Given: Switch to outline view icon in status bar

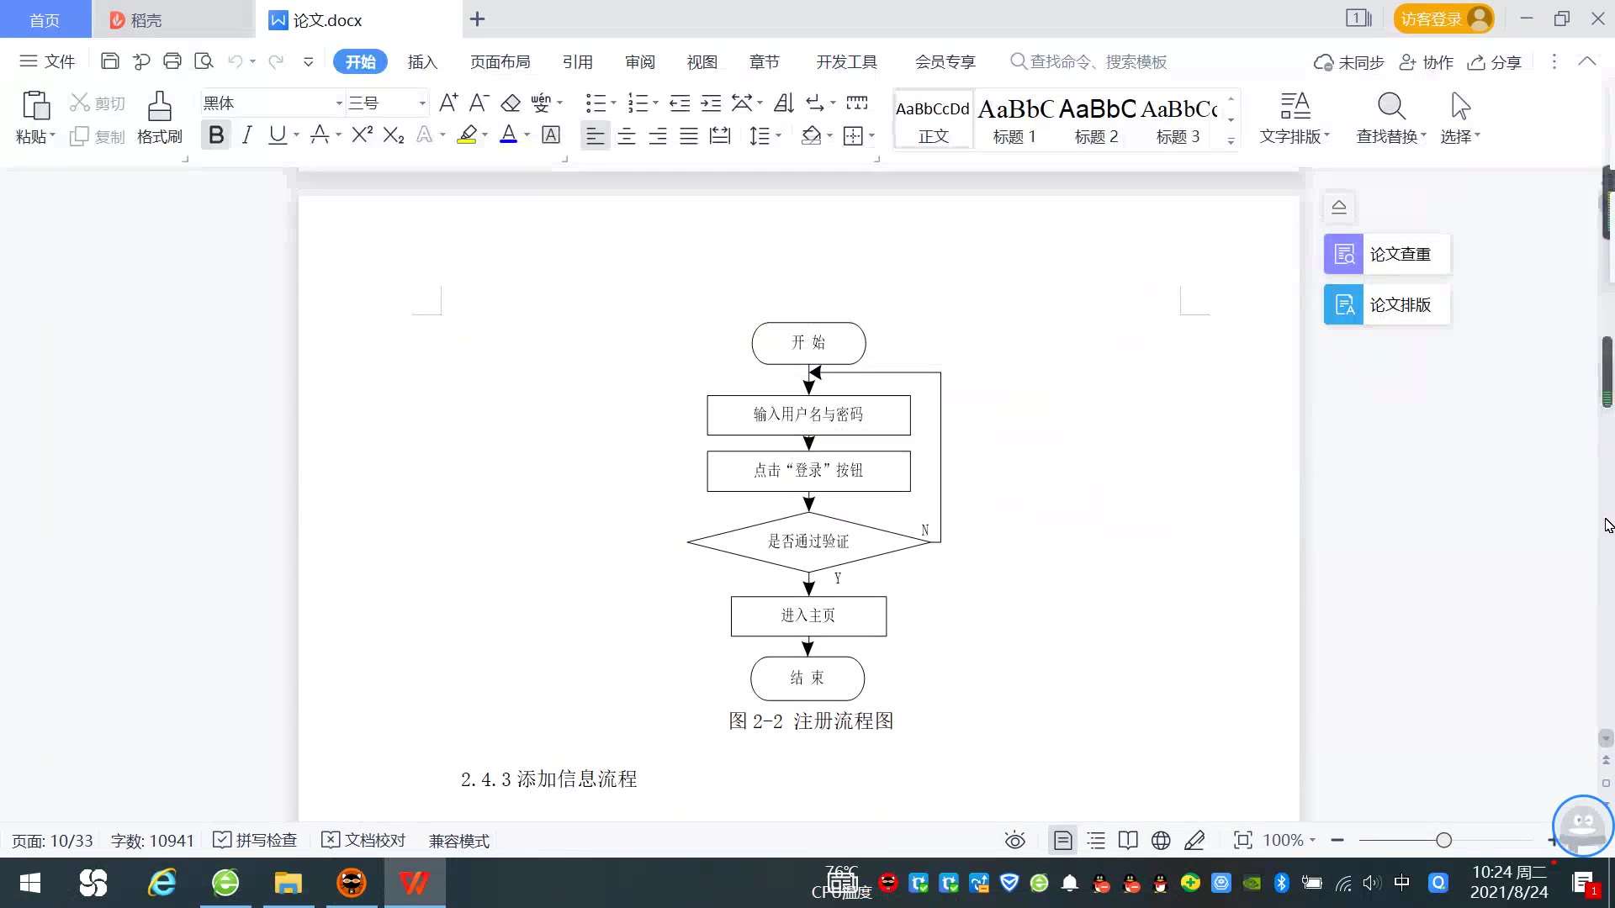Looking at the screenshot, I should [x=1096, y=840].
